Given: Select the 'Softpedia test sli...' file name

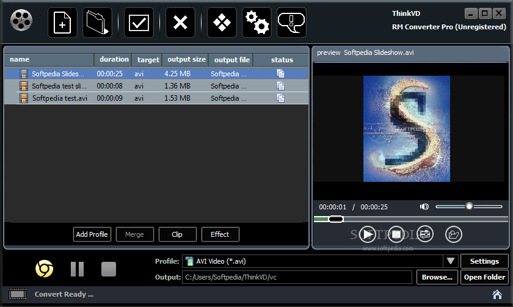Looking at the screenshot, I should tap(59, 86).
